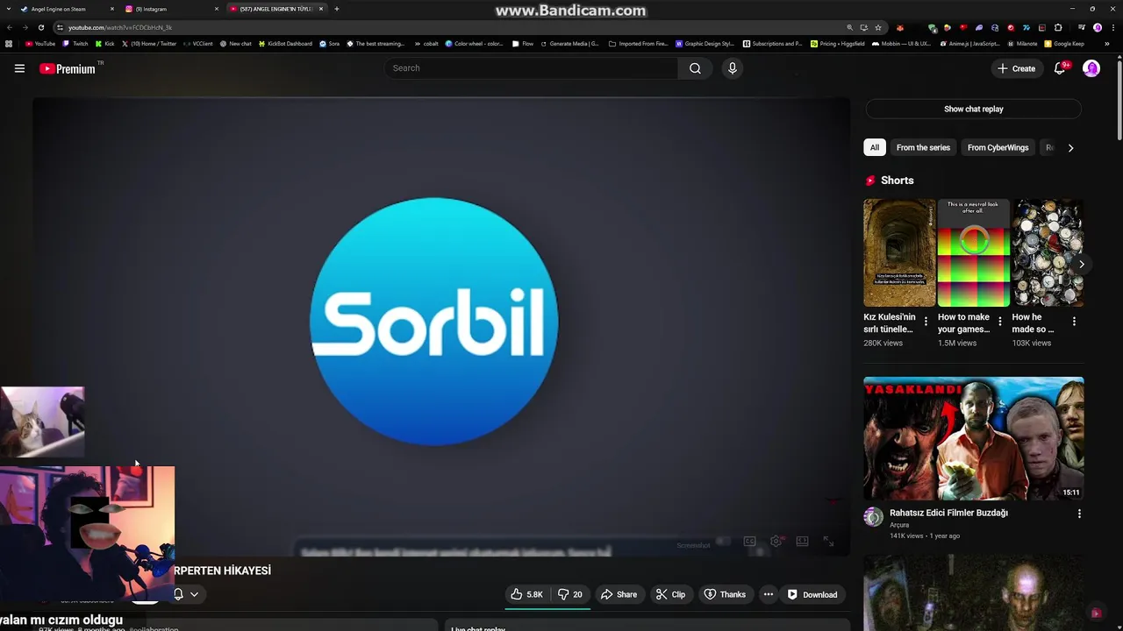Open the apps grid in bookmarks bar
1123x631 pixels.
click(9, 43)
